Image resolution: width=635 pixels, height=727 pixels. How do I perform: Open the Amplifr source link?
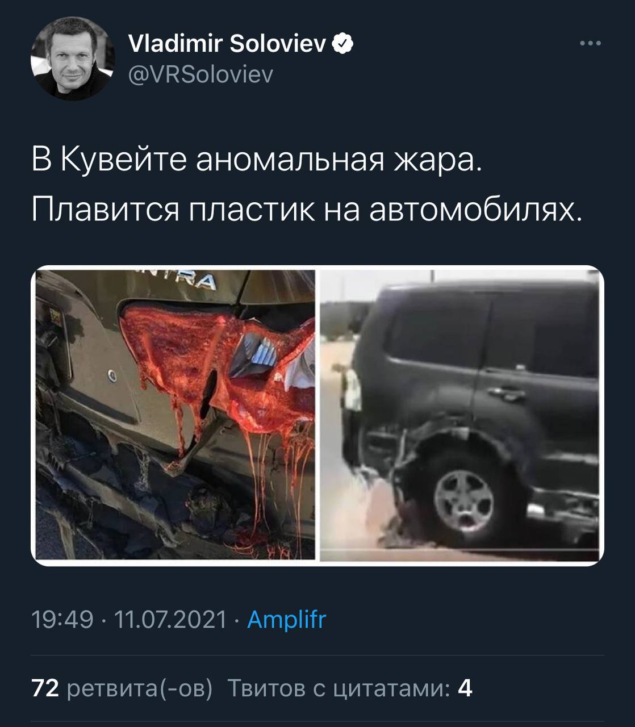(x=287, y=619)
